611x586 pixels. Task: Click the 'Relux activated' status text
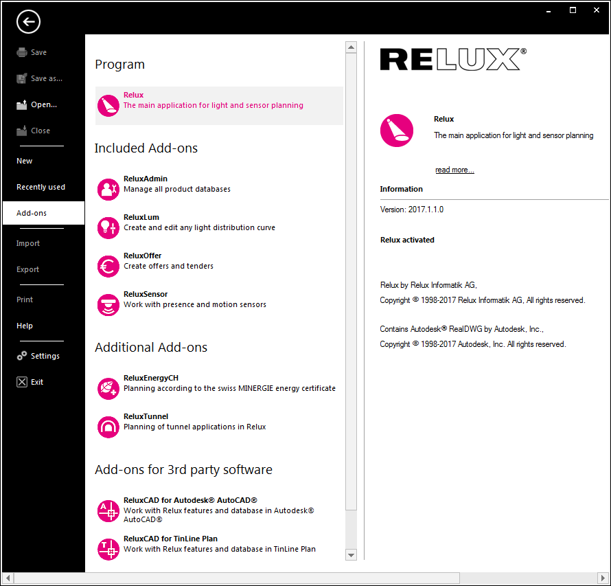coord(407,240)
